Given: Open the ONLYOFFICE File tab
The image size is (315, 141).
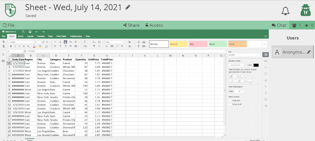Looking at the screenshot, I should (x=3, y=36).
